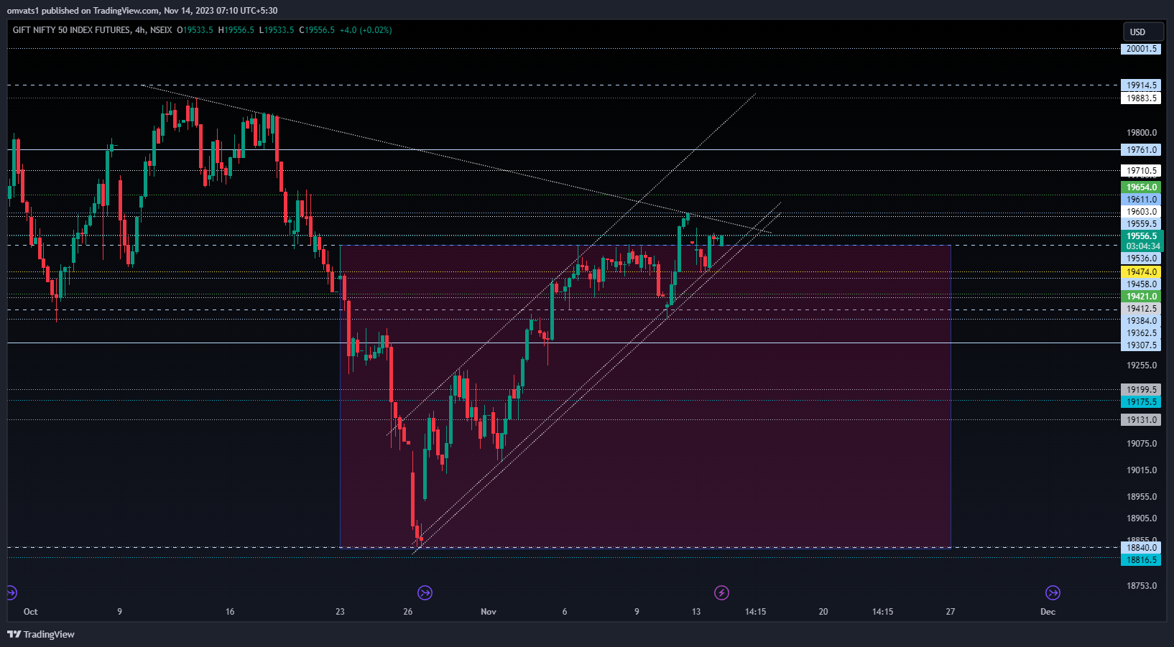Click the 19761.0 price label
This screenshot has width=1174, height=647.
(1141, 150)
